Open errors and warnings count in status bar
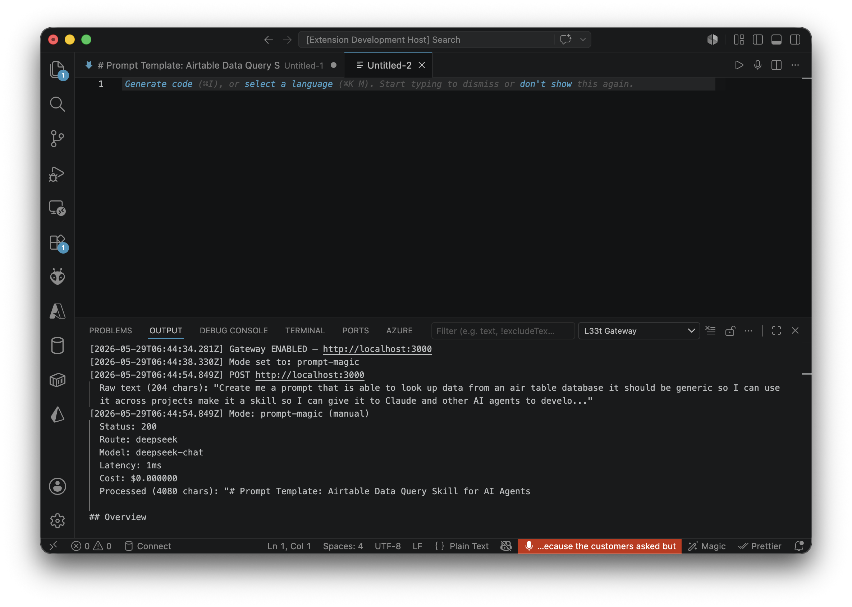 pos(91,546)
